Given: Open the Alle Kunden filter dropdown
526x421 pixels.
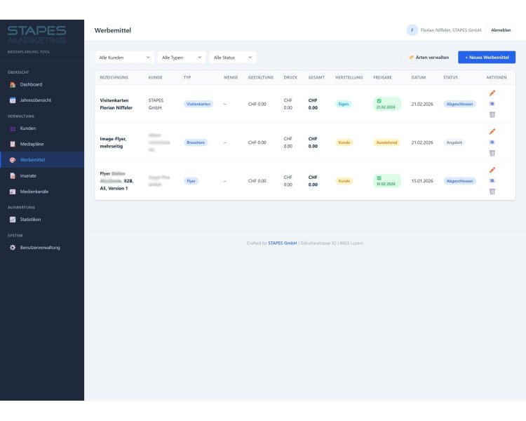Looking at the screenshot, I should tap(125, 58).
